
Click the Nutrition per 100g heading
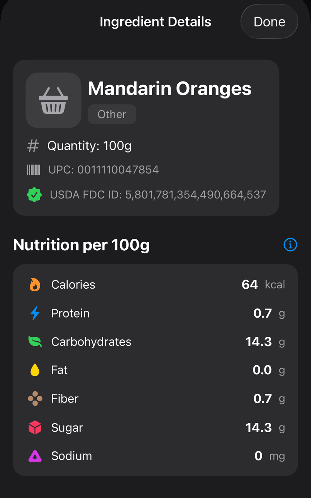(82, 245)
